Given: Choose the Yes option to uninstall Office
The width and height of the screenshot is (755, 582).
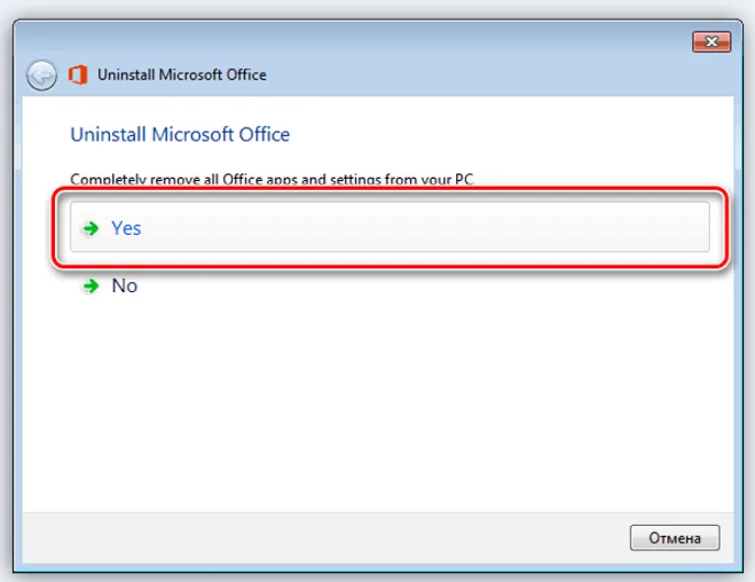Looking at the screenshot, I should 389,227.
